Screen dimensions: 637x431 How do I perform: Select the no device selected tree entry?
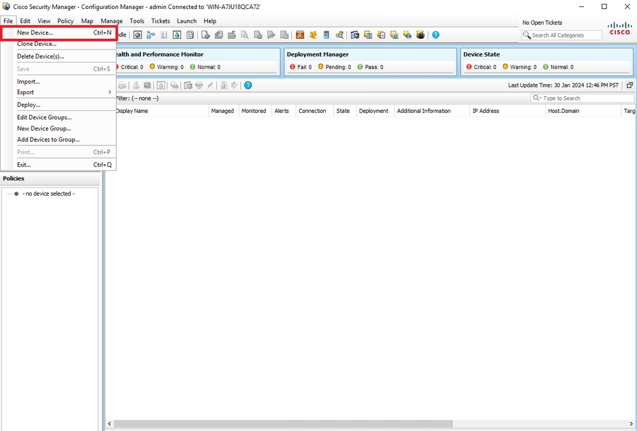click(48, 194)
